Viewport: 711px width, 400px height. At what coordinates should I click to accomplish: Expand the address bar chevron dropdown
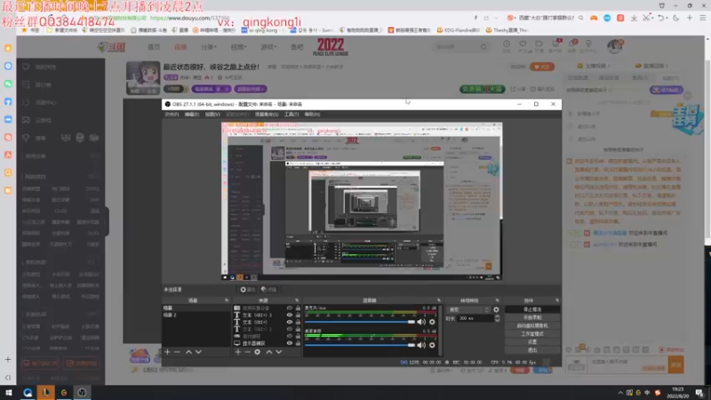click(496, 18)
